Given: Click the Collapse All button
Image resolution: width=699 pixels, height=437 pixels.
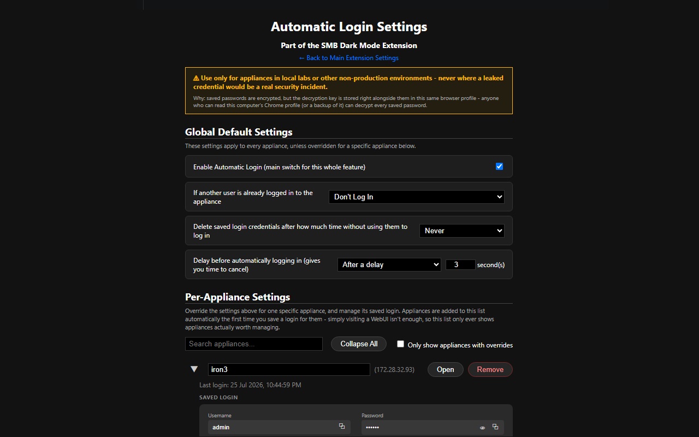Looking at the screenshot, I should pos(359,344).
